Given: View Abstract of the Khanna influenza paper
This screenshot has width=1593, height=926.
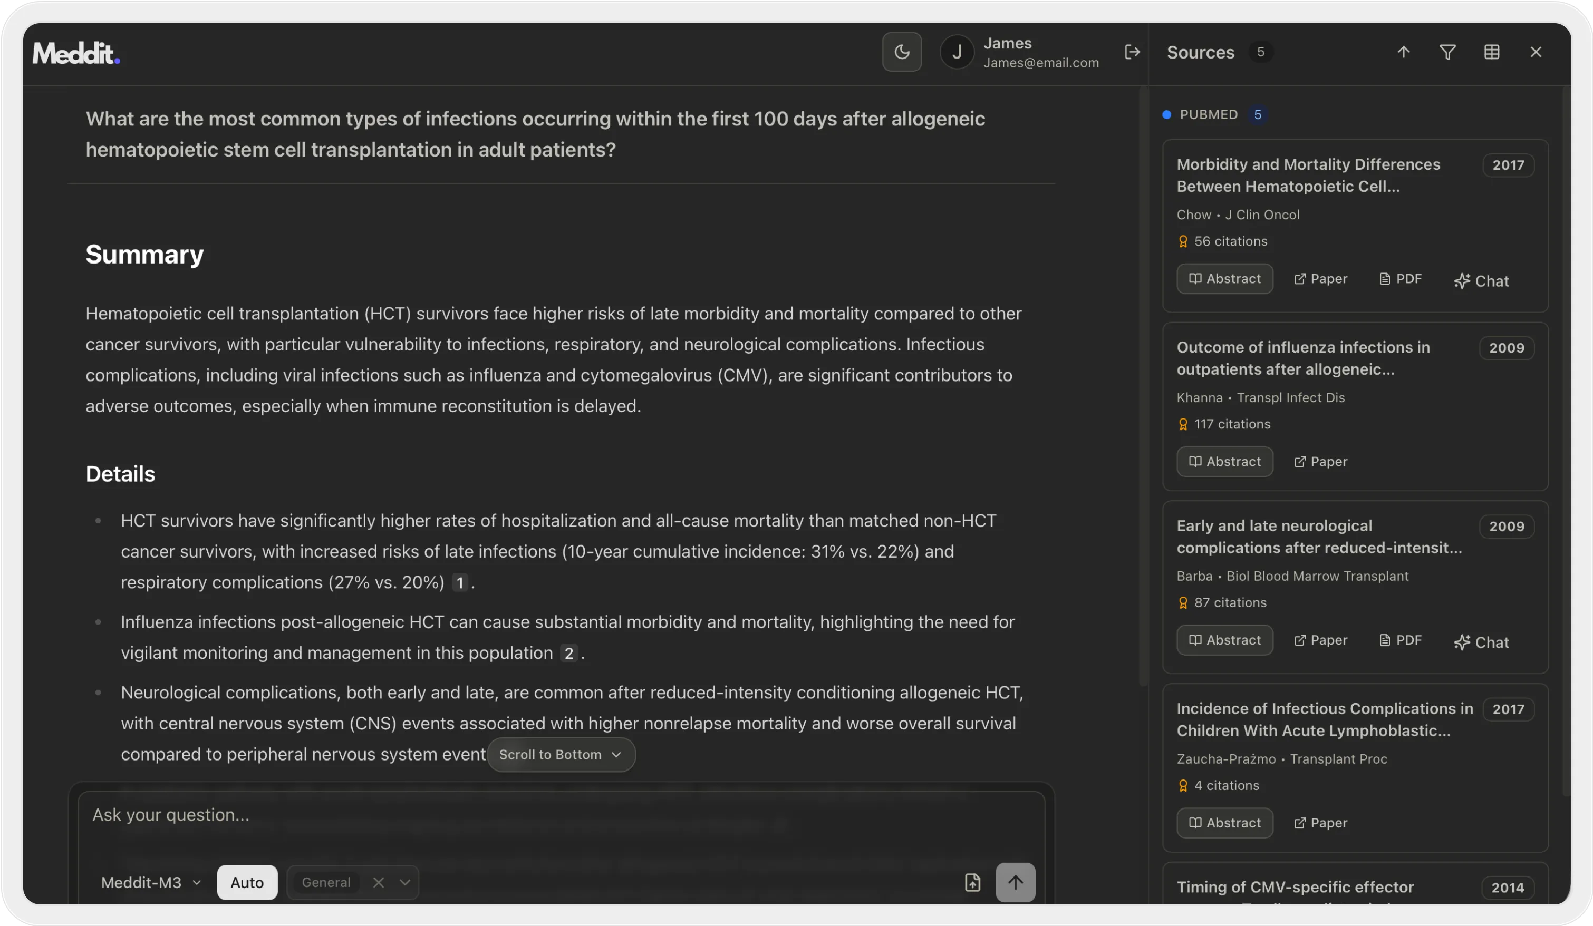Looking at the screenshot, I should click(x=1224, y=462).
